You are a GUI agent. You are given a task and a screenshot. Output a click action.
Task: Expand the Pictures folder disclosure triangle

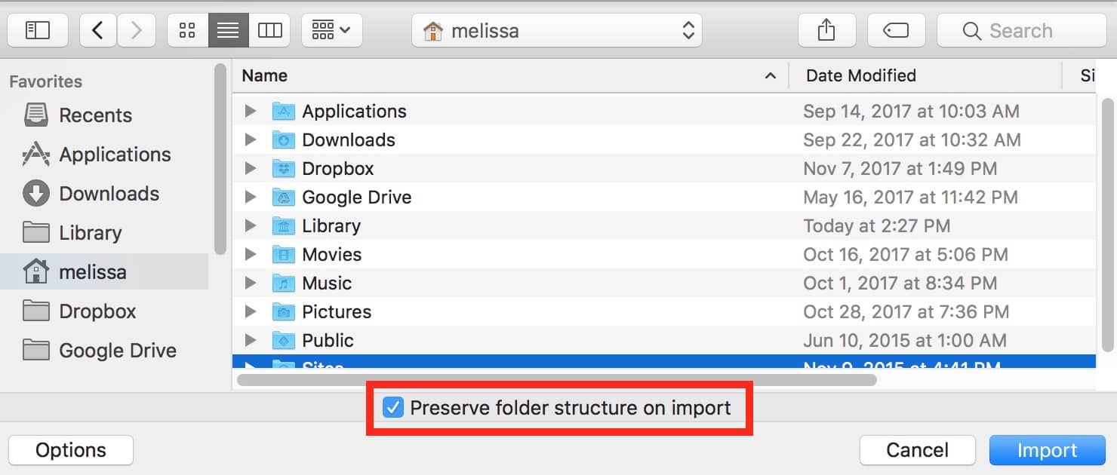tap(251, 311)
